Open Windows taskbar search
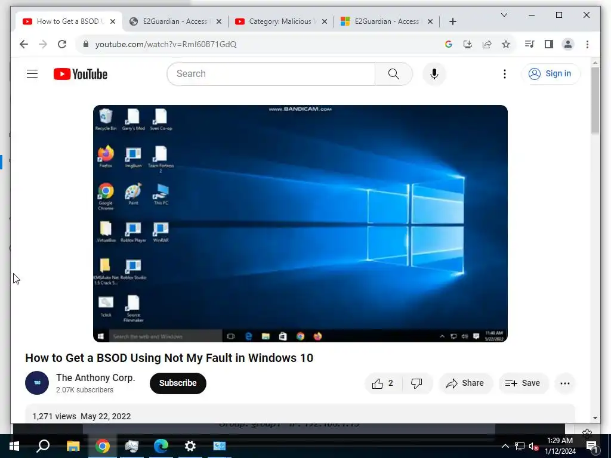The image size is (611, 458). coord(43,446)
